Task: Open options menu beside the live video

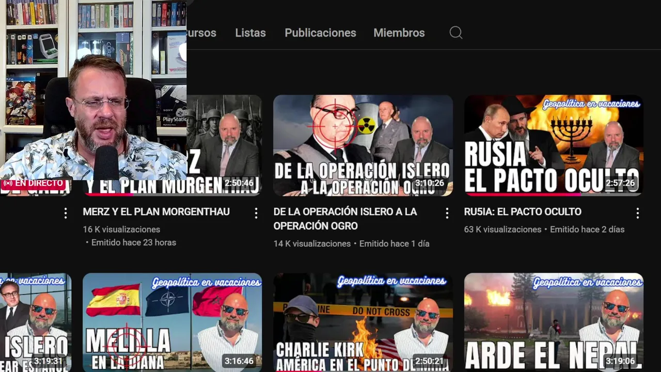Action: (x=65, y=213)
